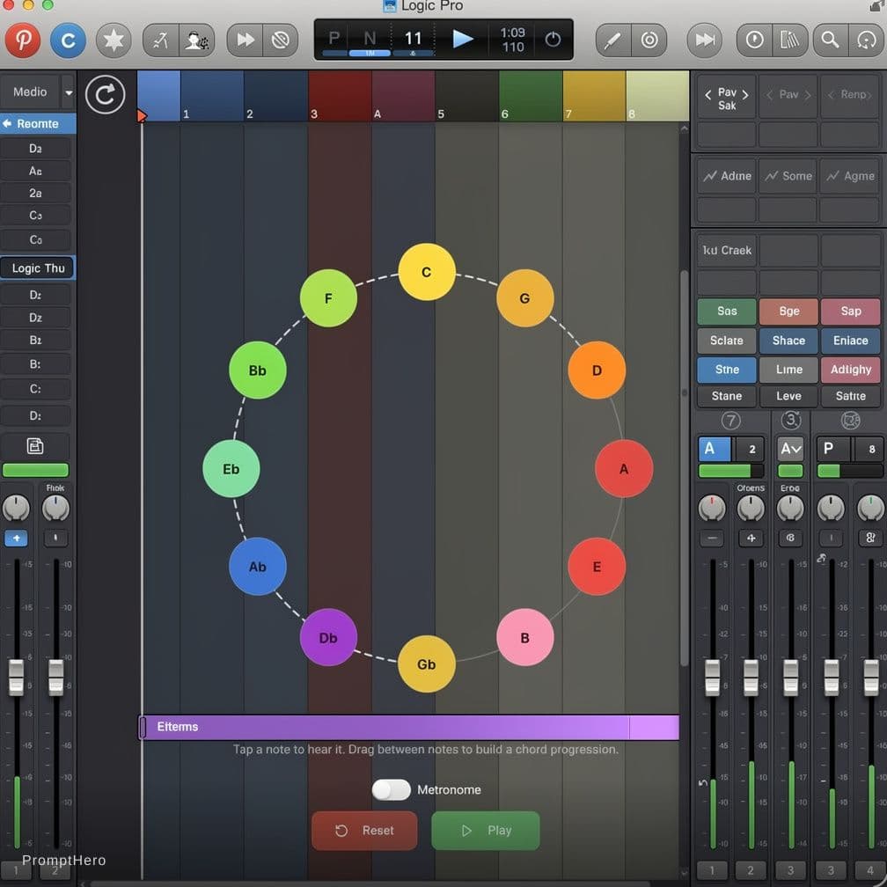Click the Reset button
Screen dimensions: 887x887
click(364, 831)
